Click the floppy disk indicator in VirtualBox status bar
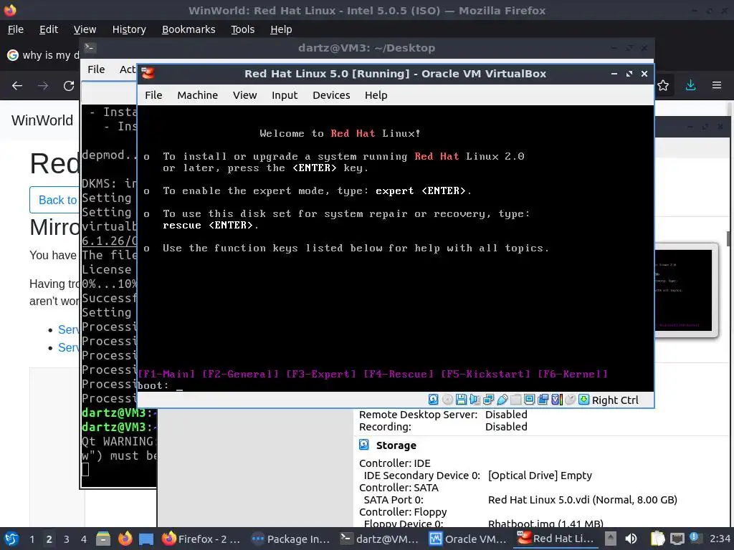Screen dimensions: 734x550 coord(461,400)
